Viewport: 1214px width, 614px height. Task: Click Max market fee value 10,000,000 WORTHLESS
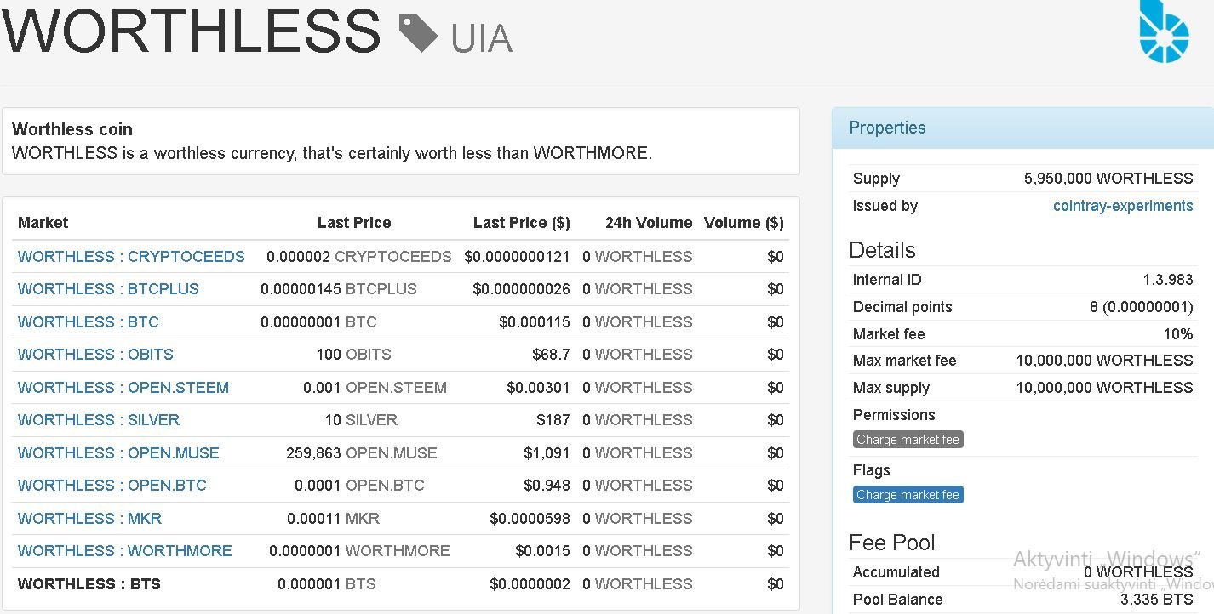pos(1105,361)
